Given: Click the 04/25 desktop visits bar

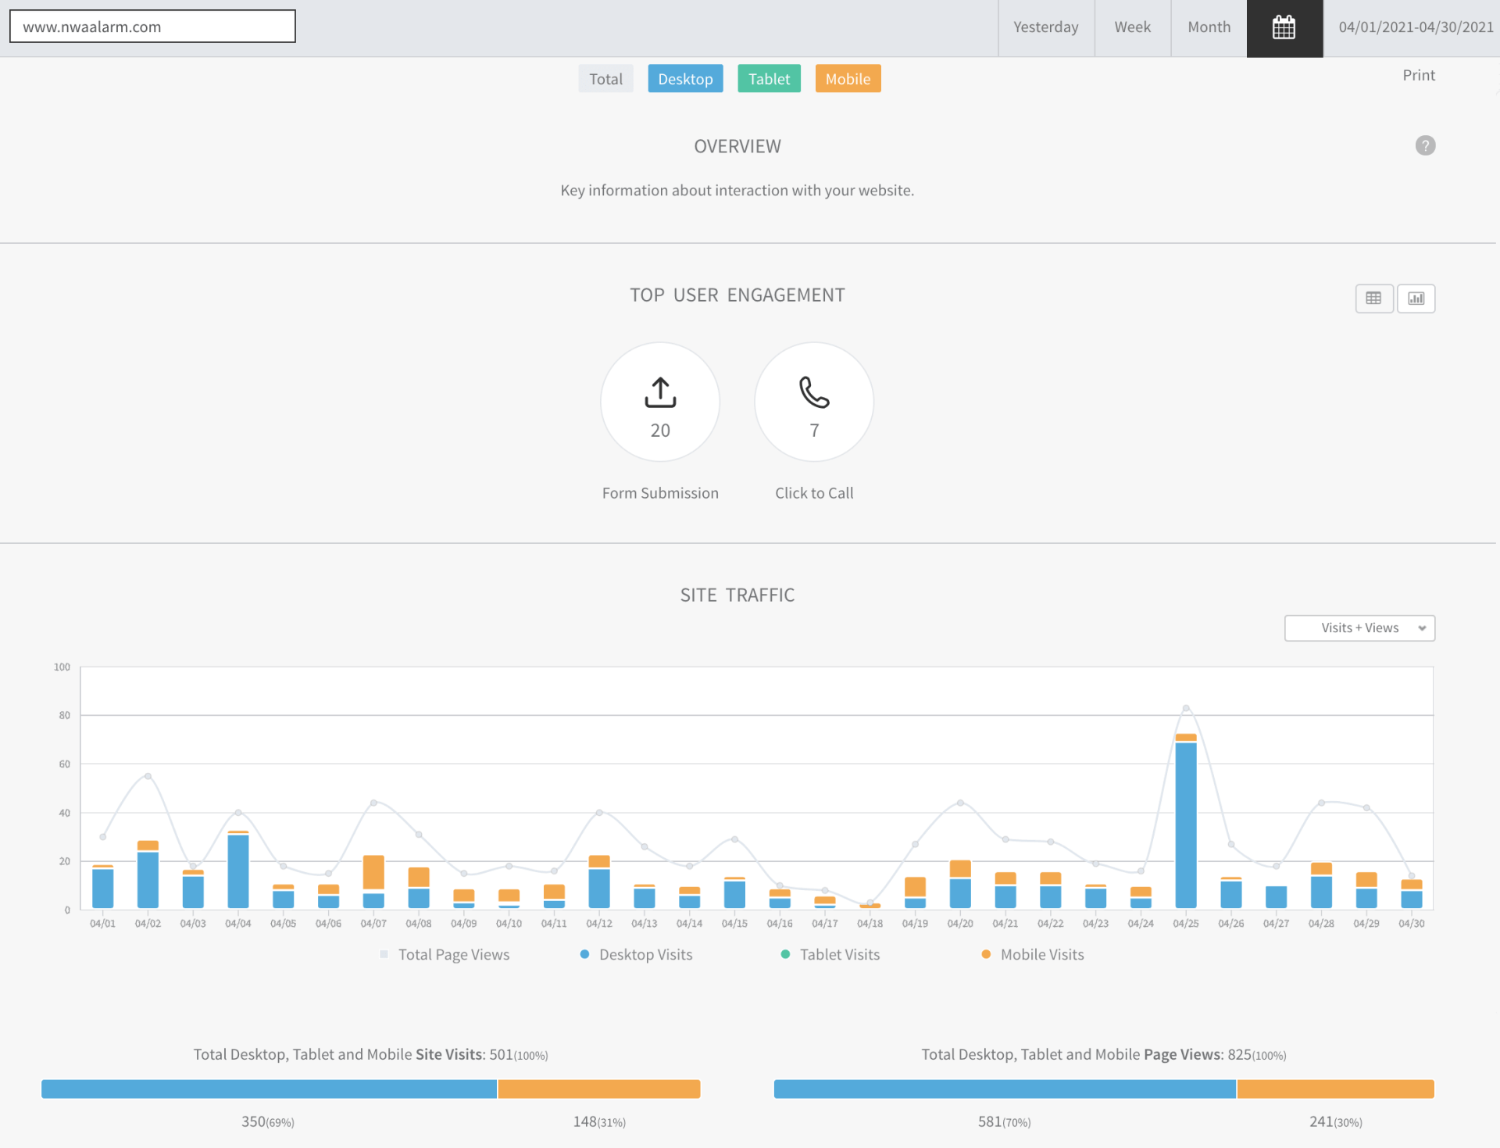Looking at the screenshot, I should (1185, 824).
